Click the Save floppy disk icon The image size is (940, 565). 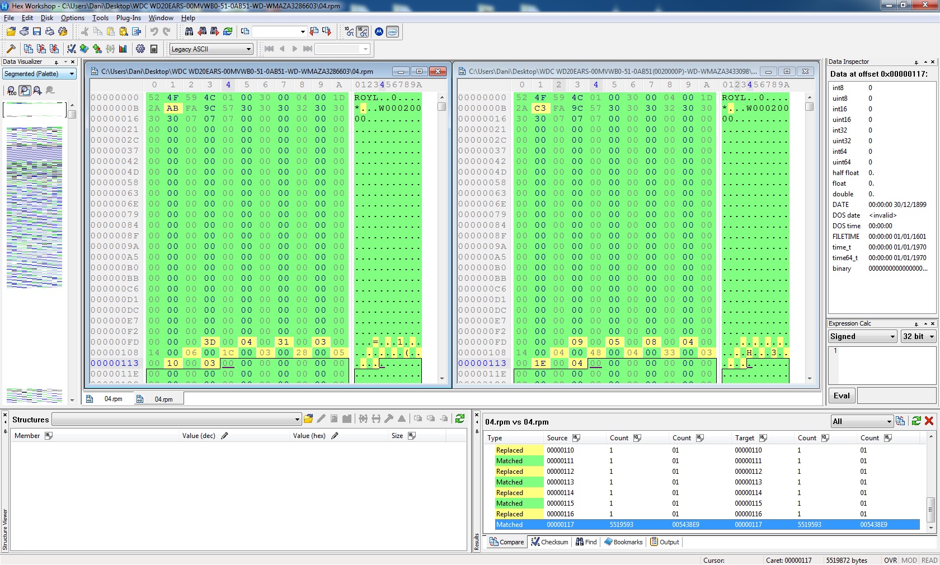[x=37, y=32]
